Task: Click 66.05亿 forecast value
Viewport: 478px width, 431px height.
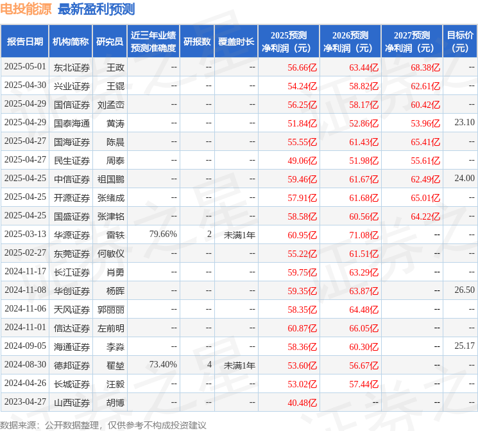Action: [364, 328]
